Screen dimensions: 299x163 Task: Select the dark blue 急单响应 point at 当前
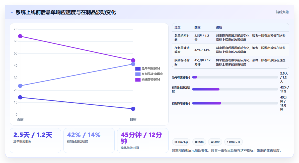click(x=20, y=97)
